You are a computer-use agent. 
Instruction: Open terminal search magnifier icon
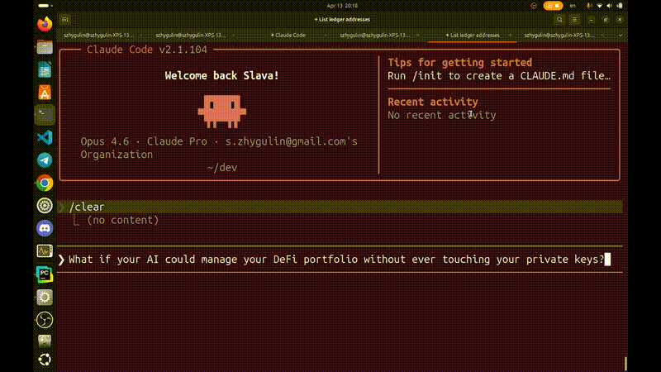click(559, 19)
